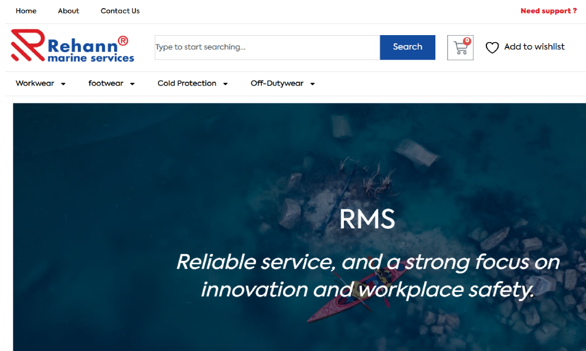Expand the Workwear dropdown arrow

[63, 84]
